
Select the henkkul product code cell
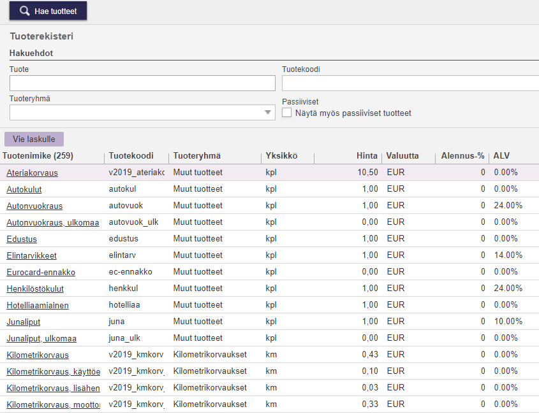(123, 288)
